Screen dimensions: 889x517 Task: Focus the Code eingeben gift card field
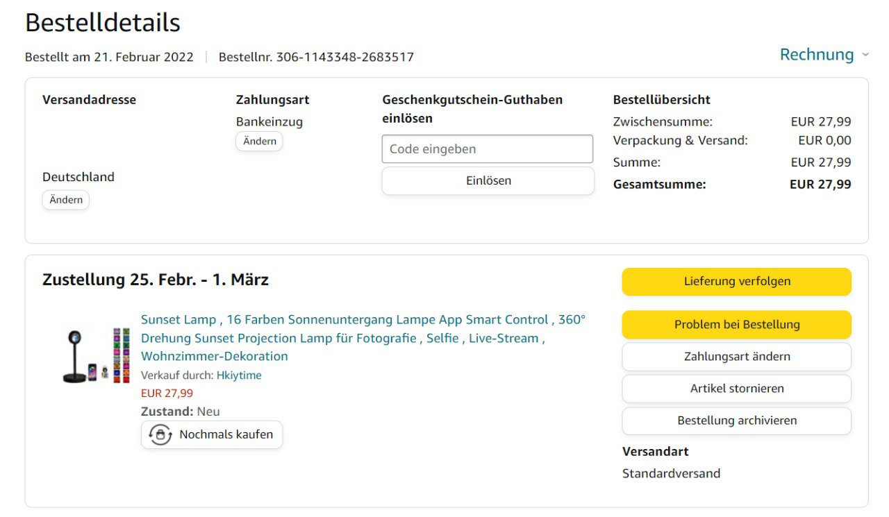coord(487,149)
